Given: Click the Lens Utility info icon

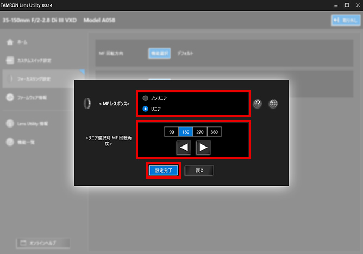Looking at the screenshot, I should [10, 124].
